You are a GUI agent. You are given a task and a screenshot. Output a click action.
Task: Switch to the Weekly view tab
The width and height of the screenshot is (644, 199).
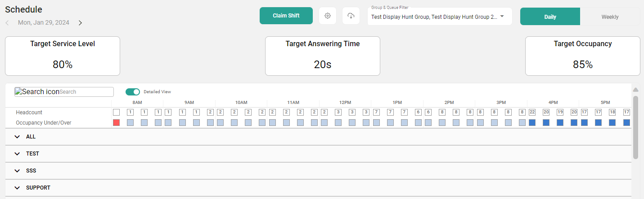610,17
